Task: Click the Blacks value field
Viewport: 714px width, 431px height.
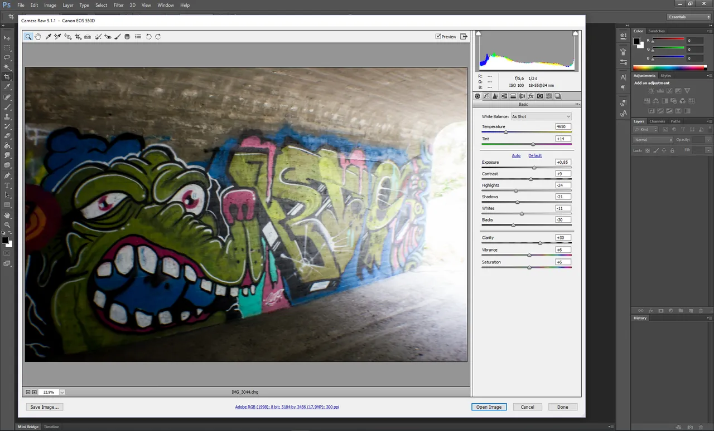Action: click(563, 220)
